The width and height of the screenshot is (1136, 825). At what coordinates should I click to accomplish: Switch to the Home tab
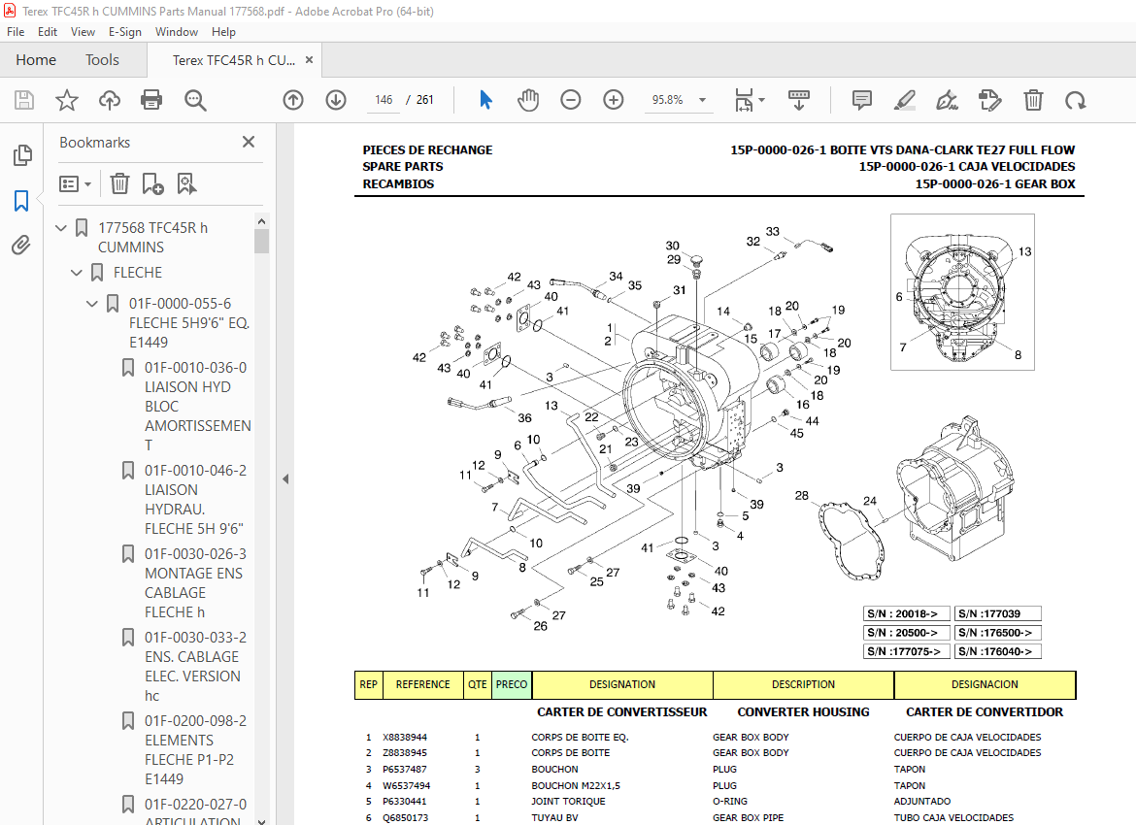(x=36, y=60)
